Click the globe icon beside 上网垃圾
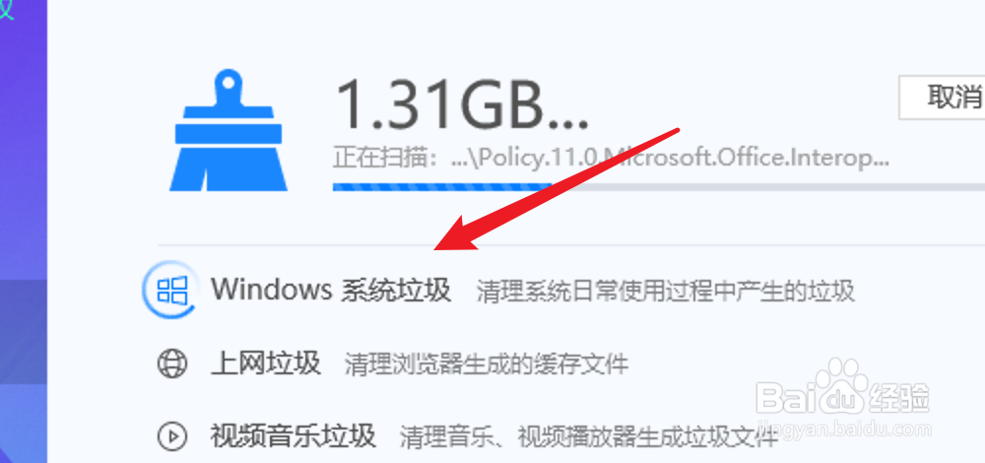Screen dimensions: 985x463 [172, 364]
